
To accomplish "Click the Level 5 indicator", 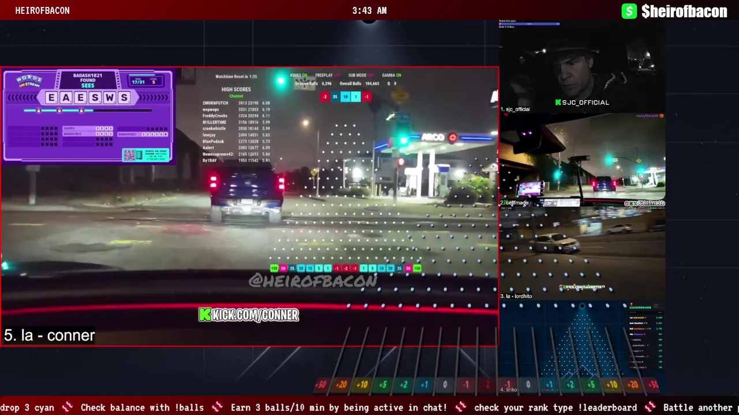I will [154, 81].
